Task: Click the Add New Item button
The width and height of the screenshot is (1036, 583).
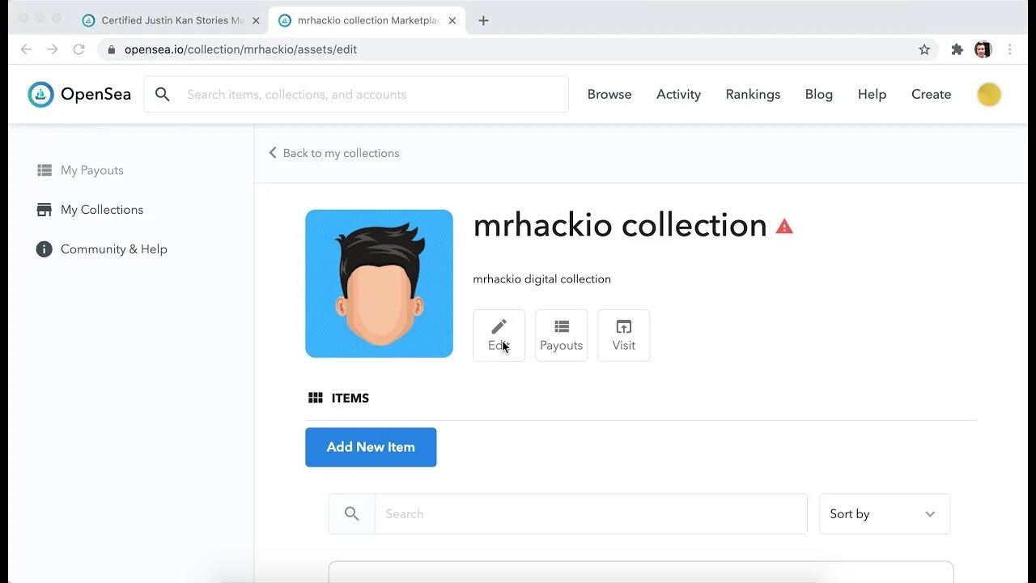Action: tap(371, 447)
